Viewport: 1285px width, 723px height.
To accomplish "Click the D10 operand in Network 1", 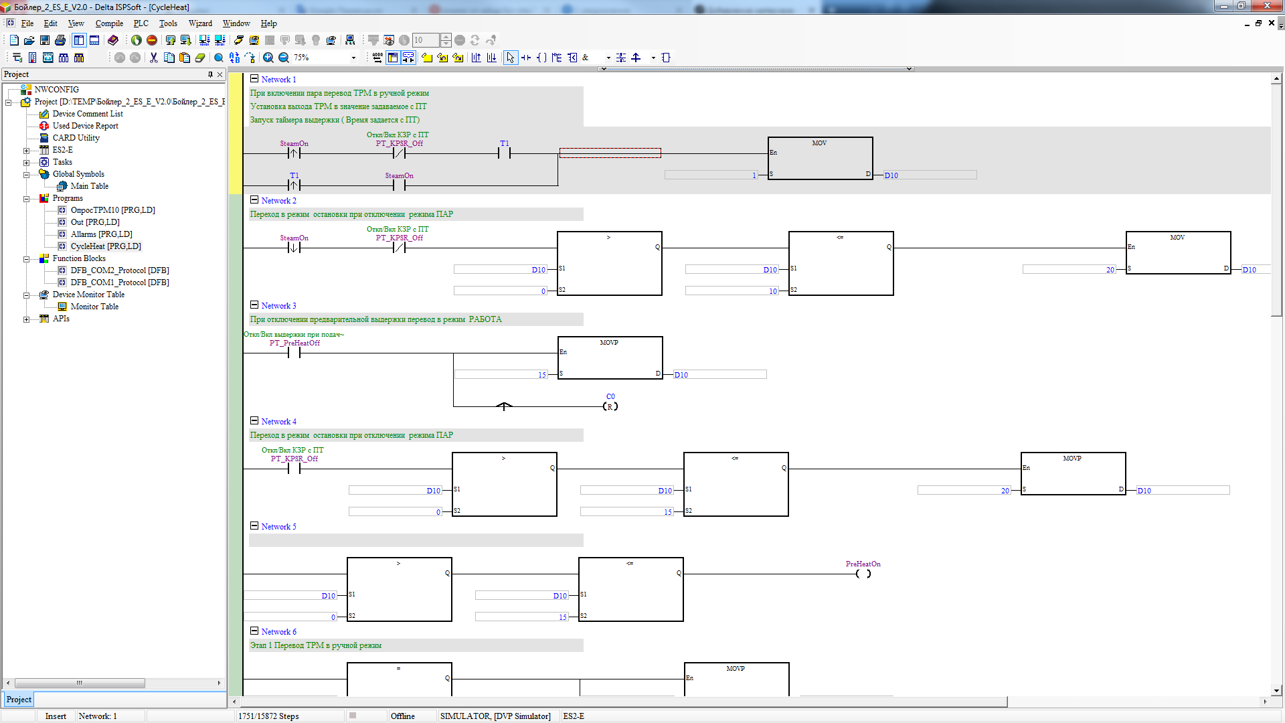I will click(x=891, y=175).
